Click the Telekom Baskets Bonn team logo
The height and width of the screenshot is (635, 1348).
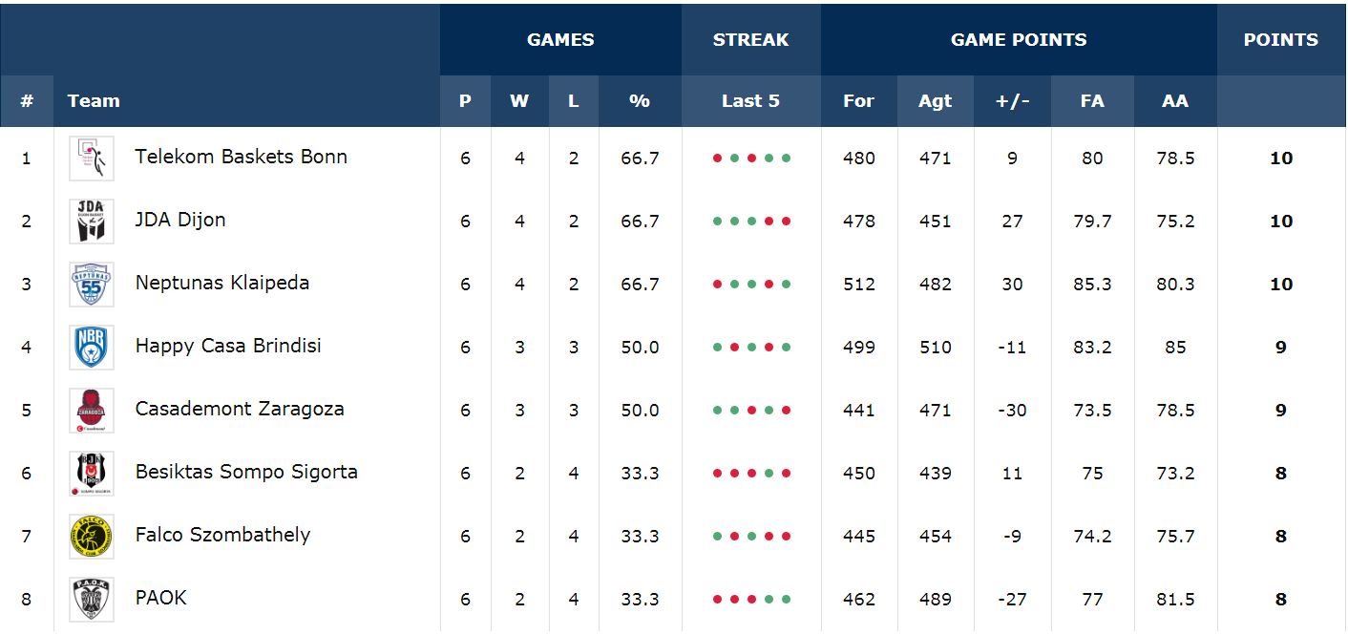(92, 159)
